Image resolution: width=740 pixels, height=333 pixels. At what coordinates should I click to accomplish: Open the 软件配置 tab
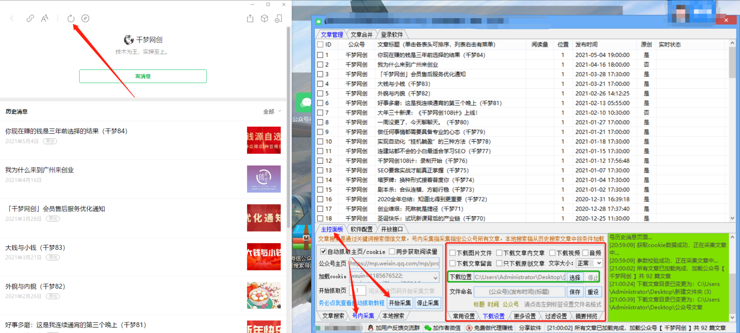362,229
